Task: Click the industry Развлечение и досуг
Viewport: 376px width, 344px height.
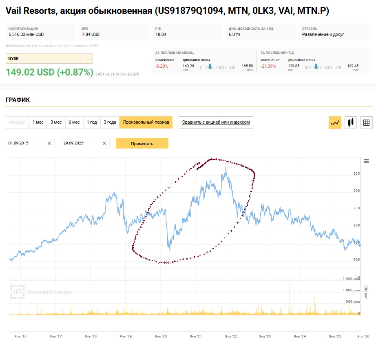Action: tap(323, 34)
